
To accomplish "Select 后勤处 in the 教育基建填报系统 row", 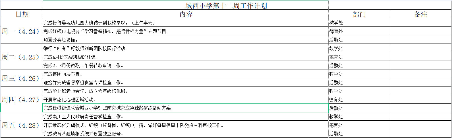I will (x=359, y=133).
